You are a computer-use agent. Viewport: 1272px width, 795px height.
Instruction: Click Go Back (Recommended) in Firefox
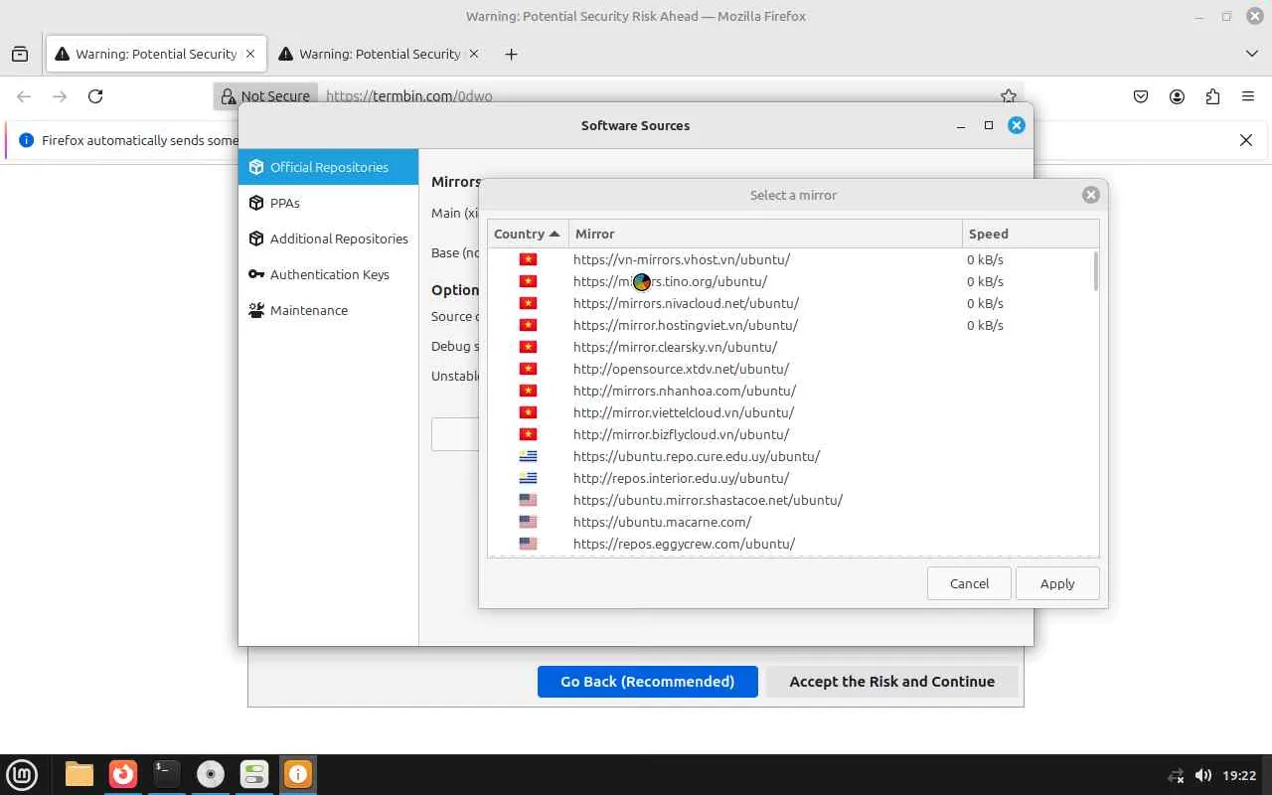[648, 682]
